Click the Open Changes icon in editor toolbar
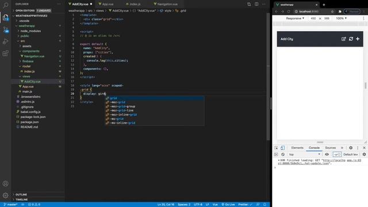The height and width of the screenshot is (207, 368). [249, 4]
